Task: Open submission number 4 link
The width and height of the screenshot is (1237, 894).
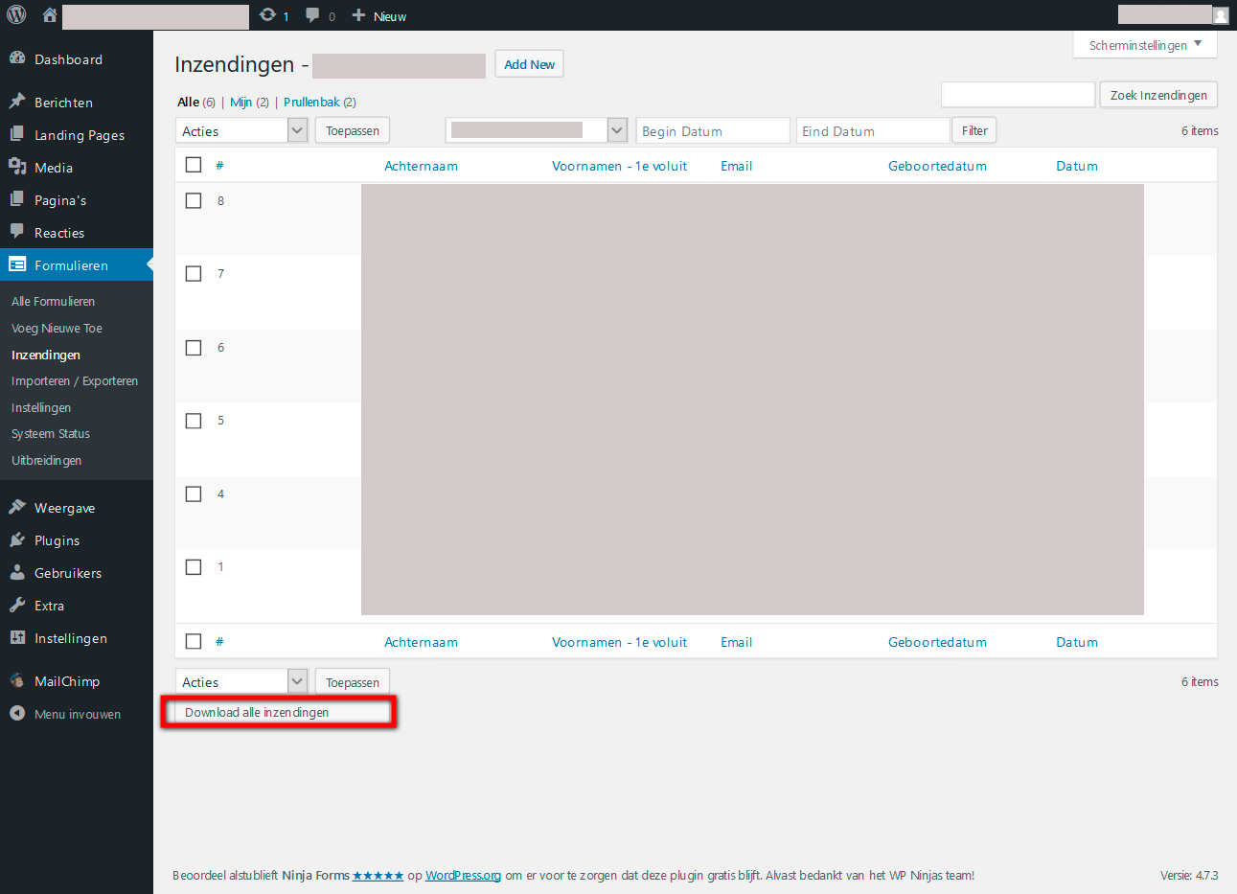Action: pyautogui.click(x=220, y=493)
